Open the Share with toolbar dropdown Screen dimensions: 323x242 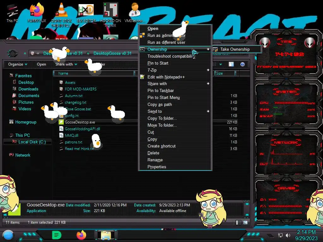pos(66,64)
